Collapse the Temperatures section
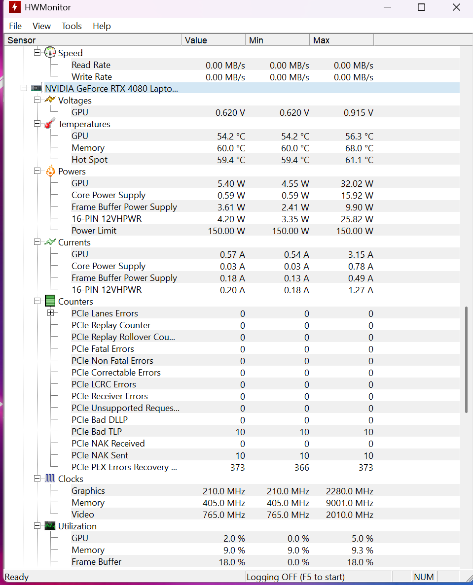This screenshot has width=473, height=585. coord(37,124)
